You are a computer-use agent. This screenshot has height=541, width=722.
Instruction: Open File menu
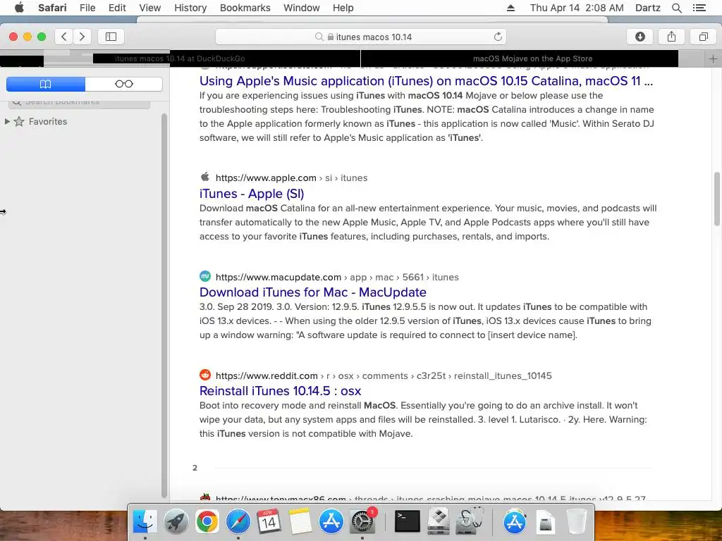(x=87, y=8)
